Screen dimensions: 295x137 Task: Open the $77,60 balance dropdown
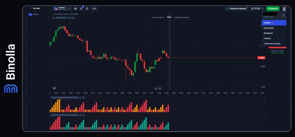click(257, 9)
